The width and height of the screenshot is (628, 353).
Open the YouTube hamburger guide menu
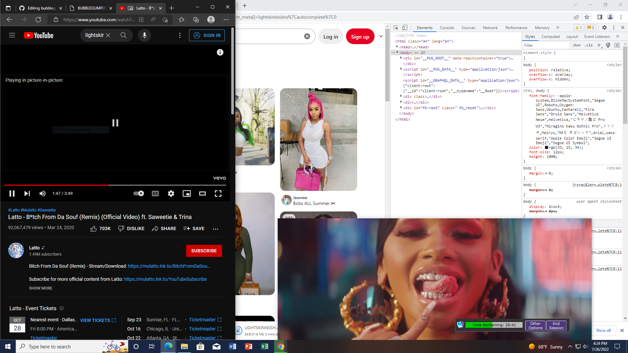(12, 35)
